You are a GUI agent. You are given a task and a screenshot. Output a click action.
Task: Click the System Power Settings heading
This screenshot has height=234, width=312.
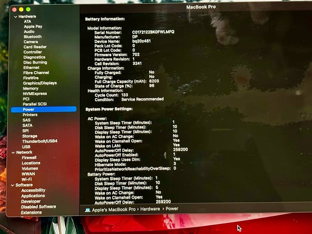click(x=109, y=109)
